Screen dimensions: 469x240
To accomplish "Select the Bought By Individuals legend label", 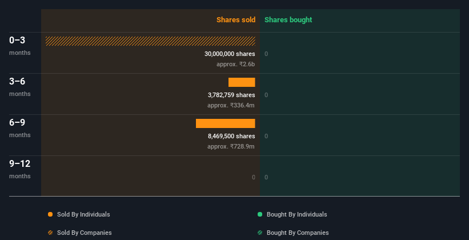I will coord(296,214).
